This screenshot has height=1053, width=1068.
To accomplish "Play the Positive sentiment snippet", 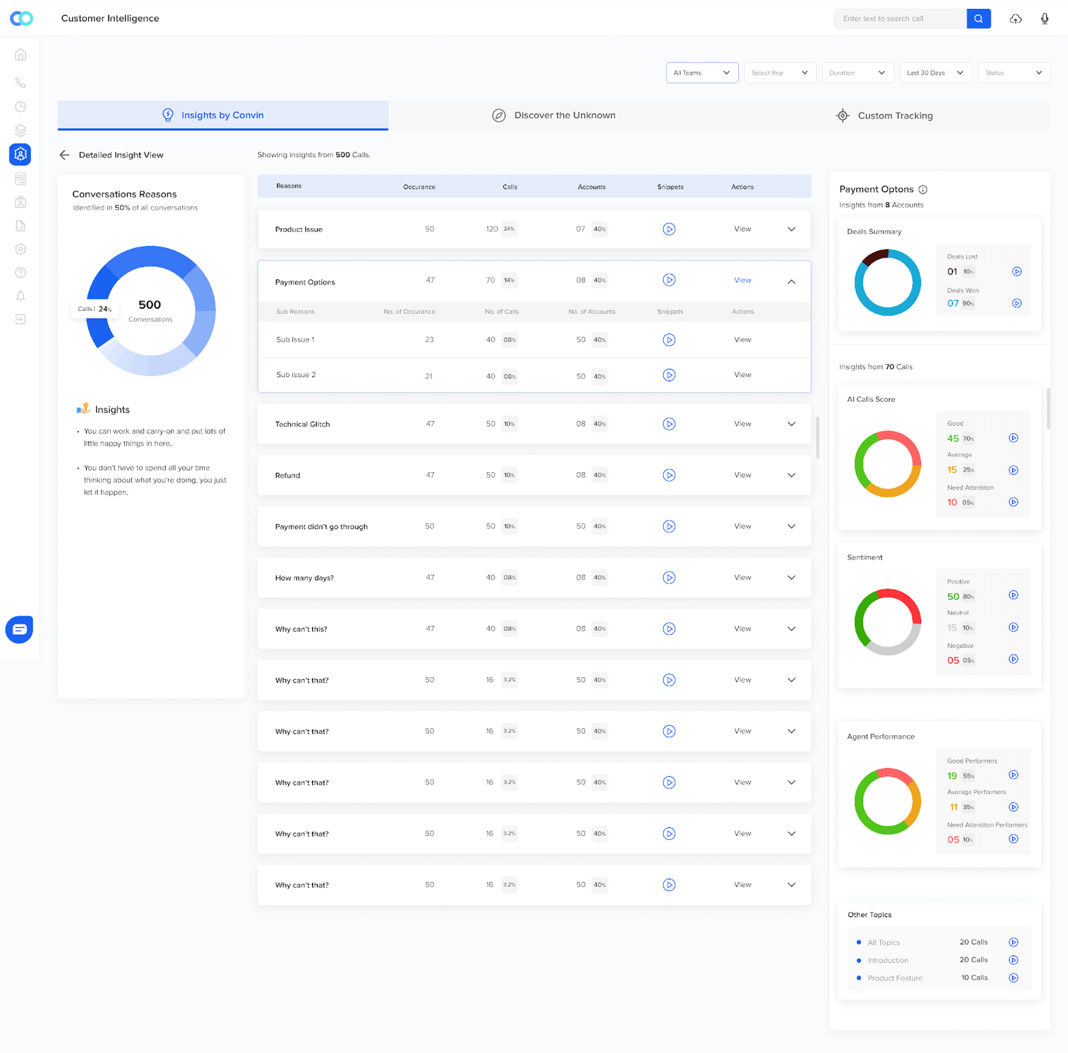I will click(x=1014, y=596).
